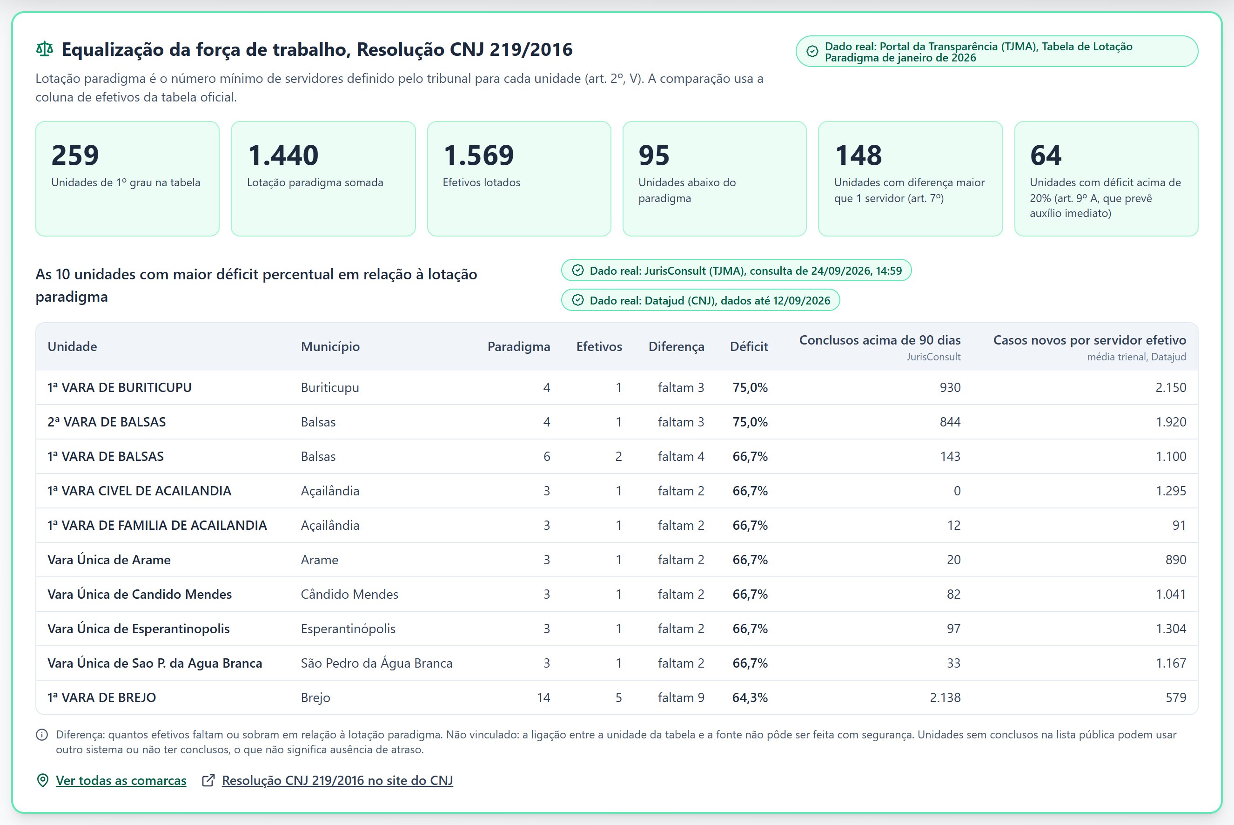Click the 1ª VARA DE BURITICUPU row name
Viewport: 1234px width, 825px height.
119,388
